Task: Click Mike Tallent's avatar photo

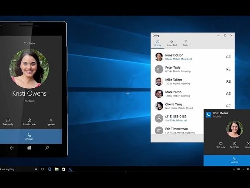Action: (x=159, y=81)
